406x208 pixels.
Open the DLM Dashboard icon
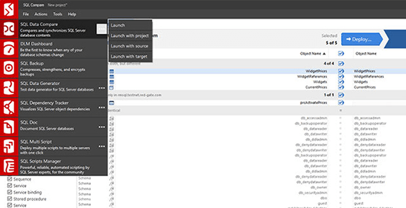[9, 48]
